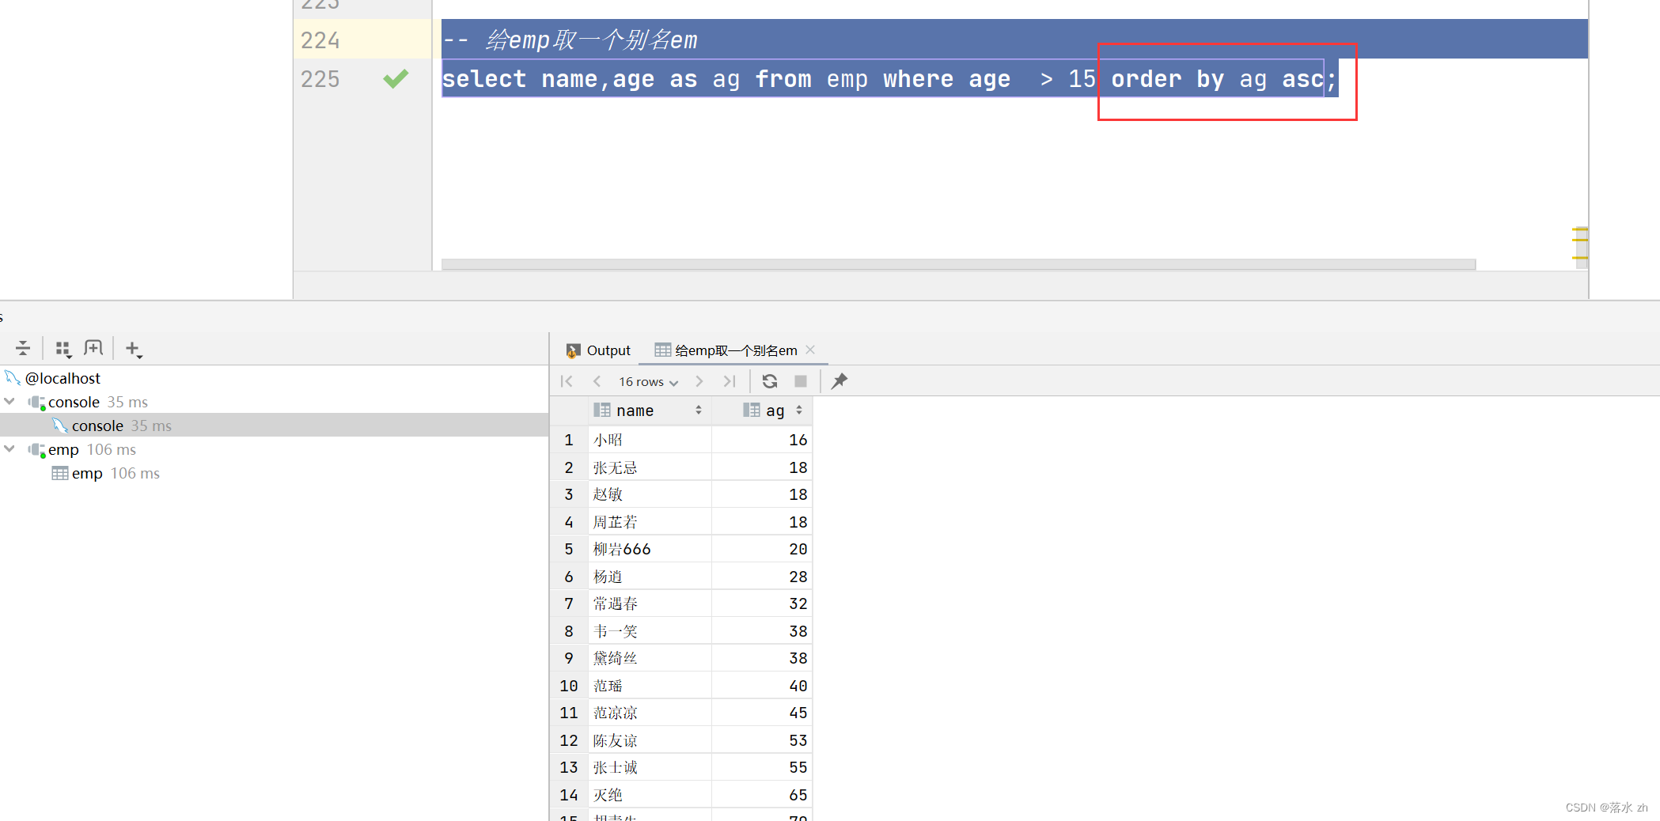Select row number 9 header

(x=569, y=658)
